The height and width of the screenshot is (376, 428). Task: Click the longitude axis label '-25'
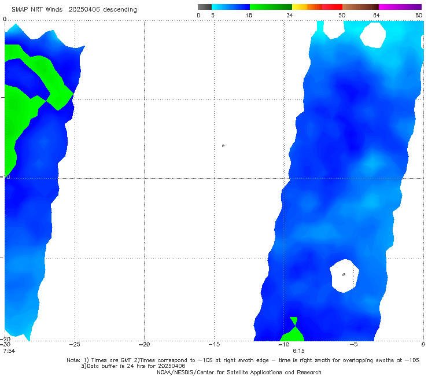click(x=75, y=344)
